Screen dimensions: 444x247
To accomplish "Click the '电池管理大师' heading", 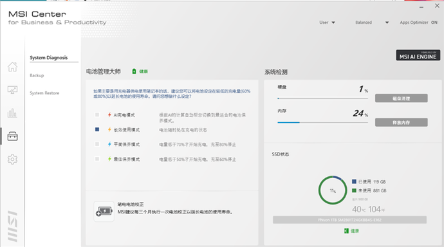I will 104,71.
